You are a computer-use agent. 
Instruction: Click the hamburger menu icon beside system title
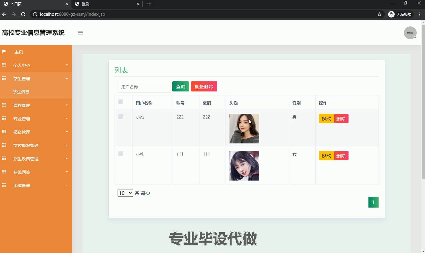(81, 33)
